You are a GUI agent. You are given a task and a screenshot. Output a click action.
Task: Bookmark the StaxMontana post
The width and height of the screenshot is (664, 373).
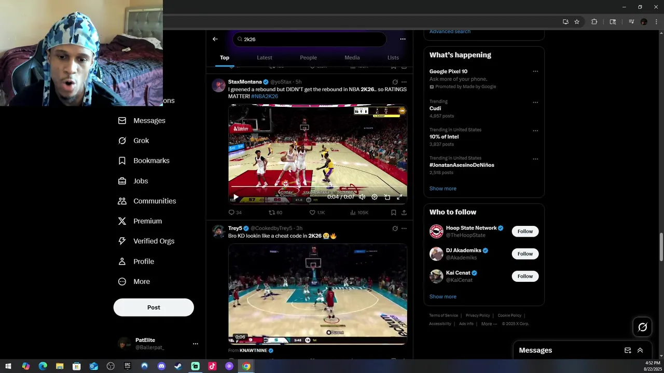[393, 212]
